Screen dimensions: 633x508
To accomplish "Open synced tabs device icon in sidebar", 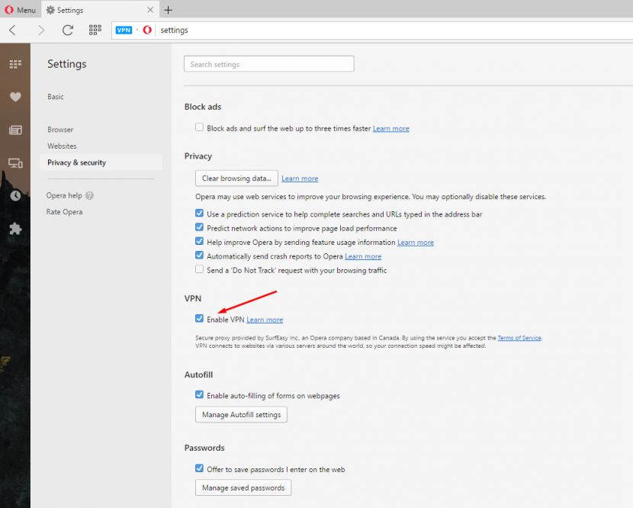I will 15,163.
